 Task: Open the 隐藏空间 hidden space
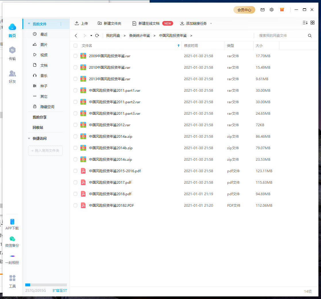click(x=43, y=107)
